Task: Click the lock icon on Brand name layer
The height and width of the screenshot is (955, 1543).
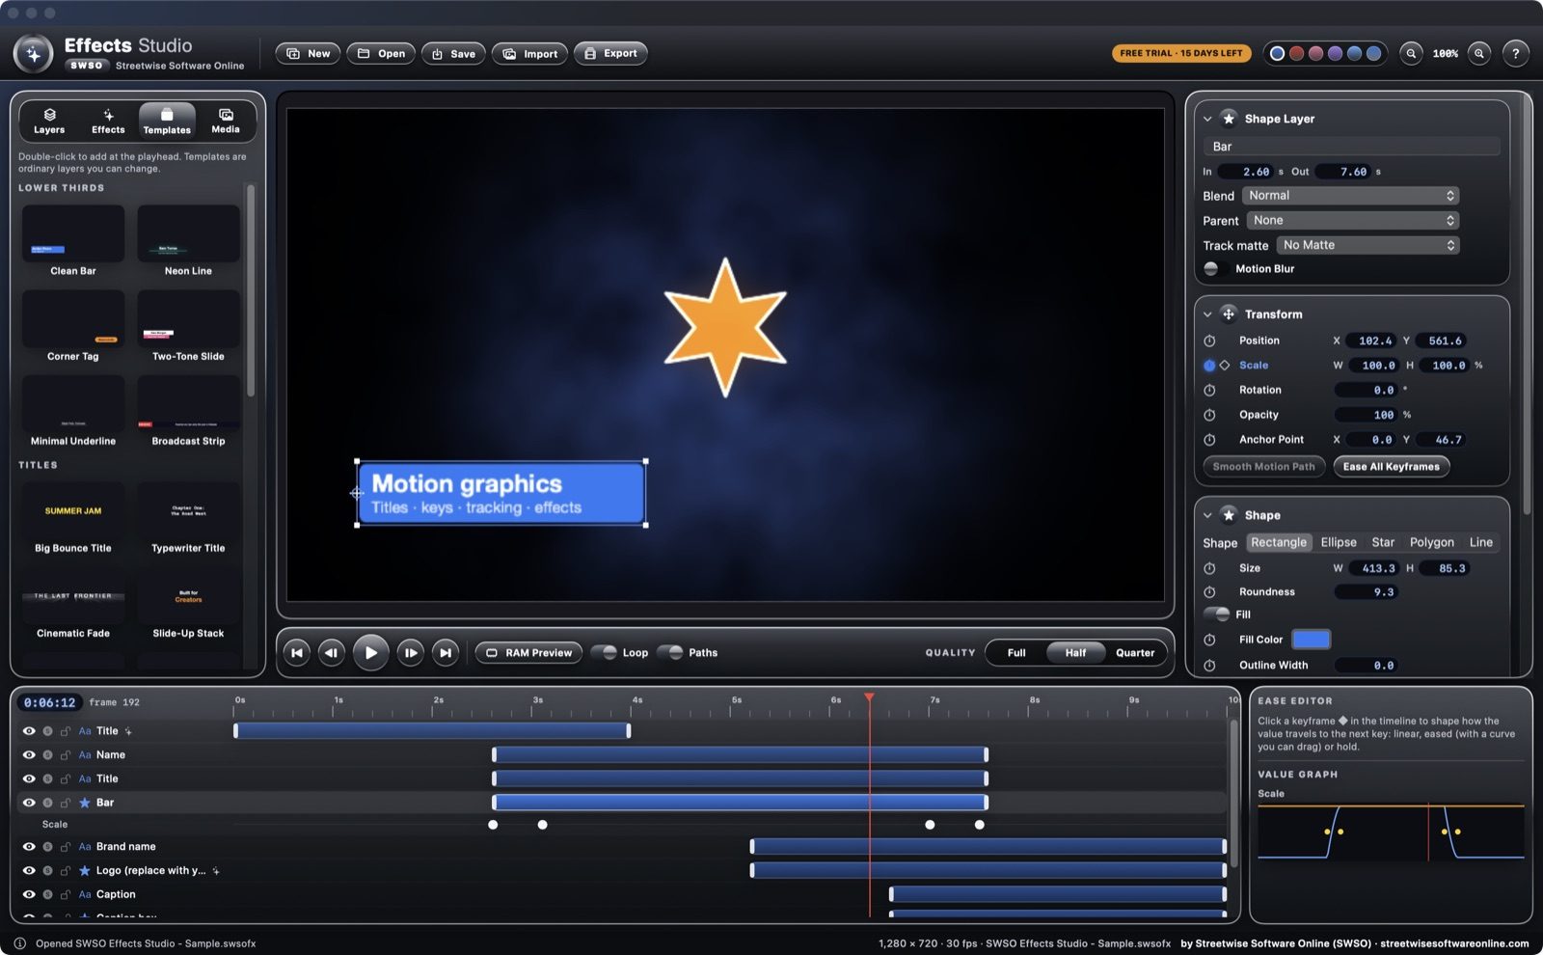Action: coord(66,847)
